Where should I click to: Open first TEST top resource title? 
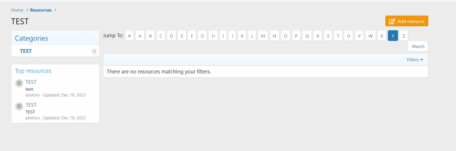pos(31,82)
